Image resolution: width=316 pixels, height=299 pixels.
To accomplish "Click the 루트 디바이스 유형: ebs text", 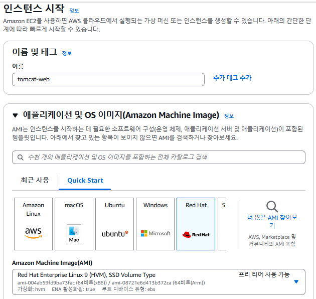I will coord(128,289).
